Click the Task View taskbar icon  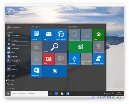51,94
